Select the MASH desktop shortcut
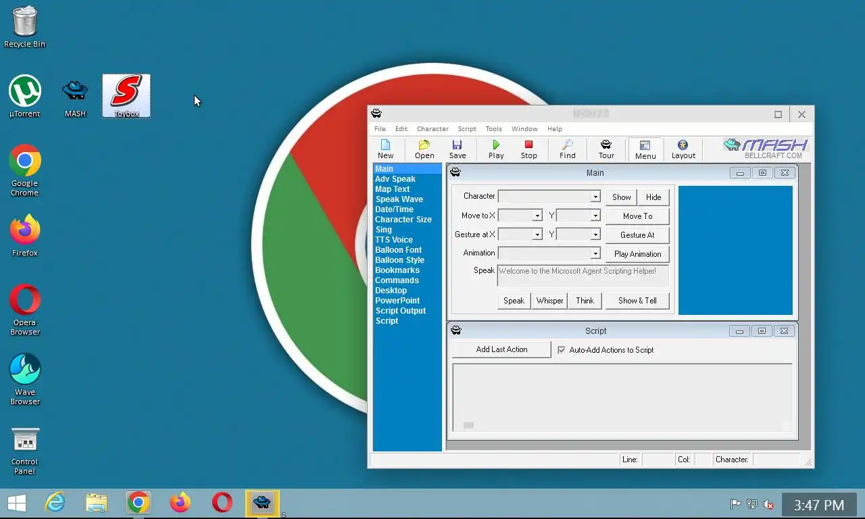The height and width of the screenshot is (519, 865). coord(75,99)
